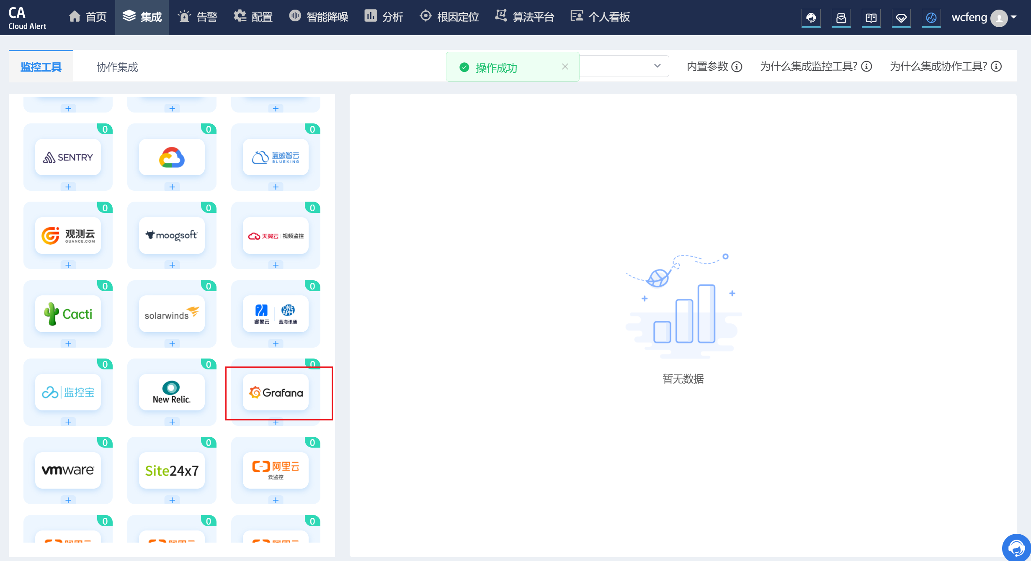
Task: Open the Grafana integration card
Action: 276,392
